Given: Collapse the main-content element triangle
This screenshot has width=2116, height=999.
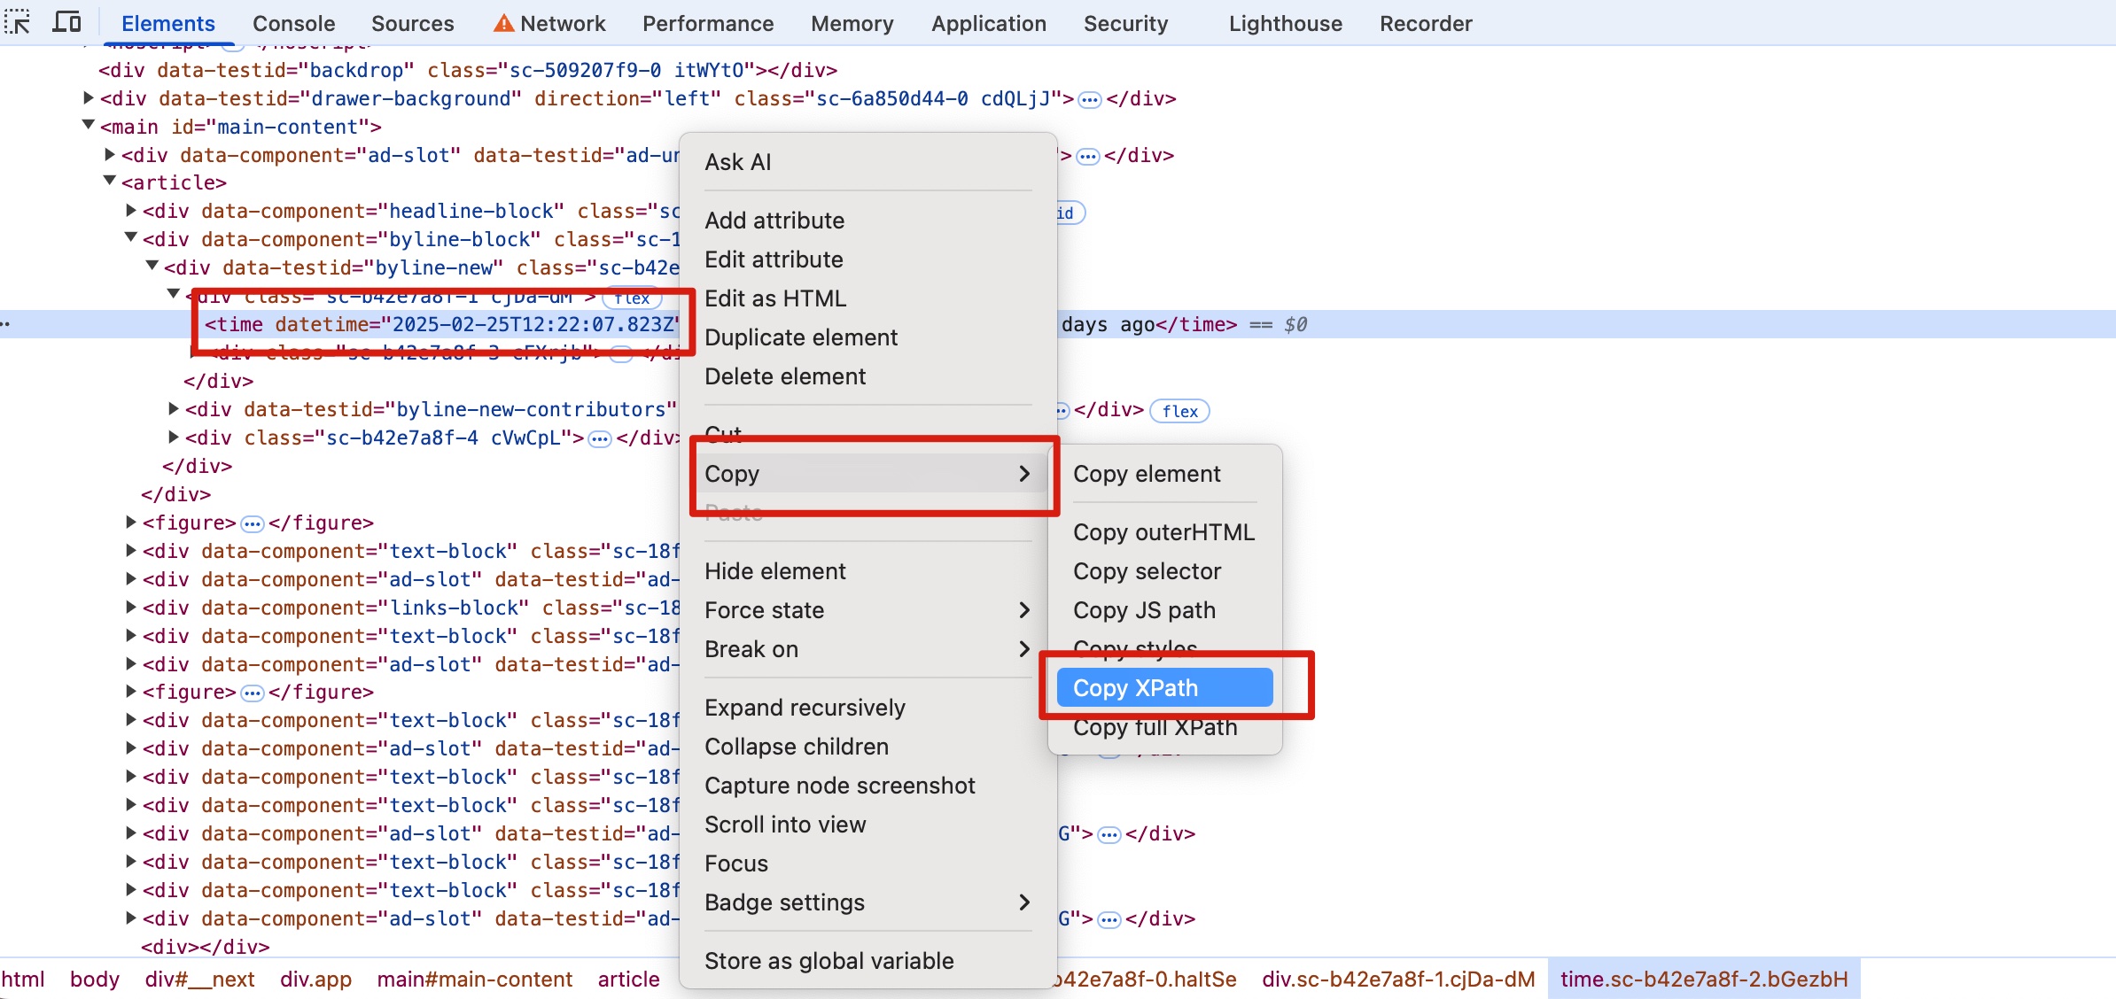Looking at the screenshot, I should pyautogui.click(x=88, y=126).
